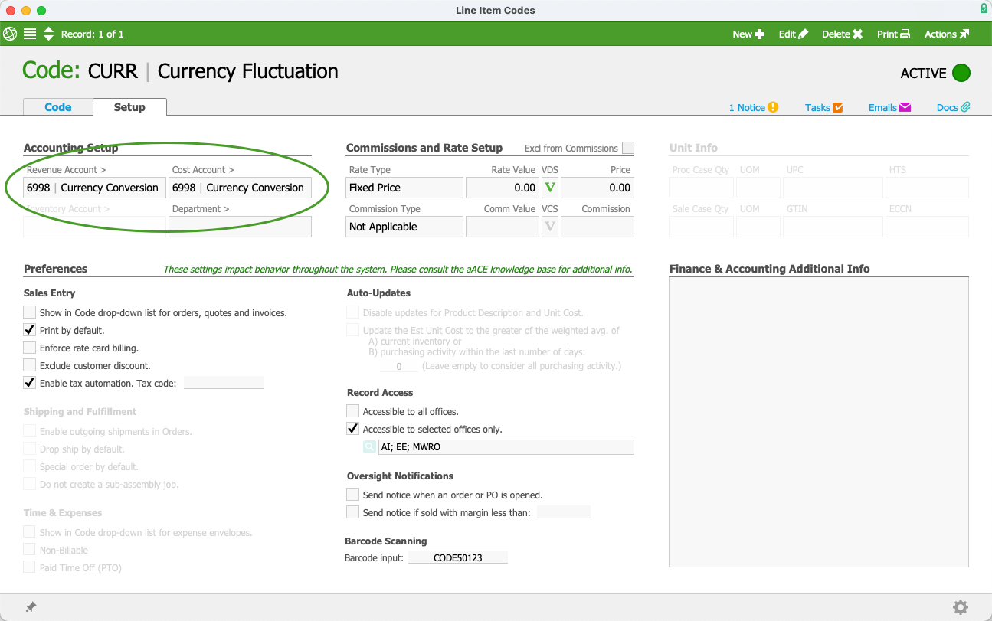Check Show in Code drop-down for orders

30,312
